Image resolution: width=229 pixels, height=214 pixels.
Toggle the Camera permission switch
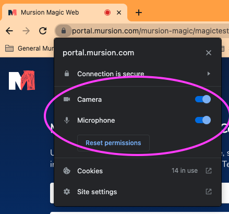tap(203, 99)
